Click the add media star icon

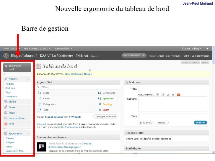pyautogui.click(x=173, y=95)
